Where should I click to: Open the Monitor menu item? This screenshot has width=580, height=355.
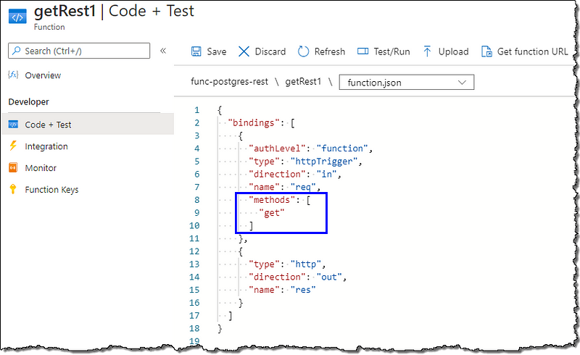(41, 168)
